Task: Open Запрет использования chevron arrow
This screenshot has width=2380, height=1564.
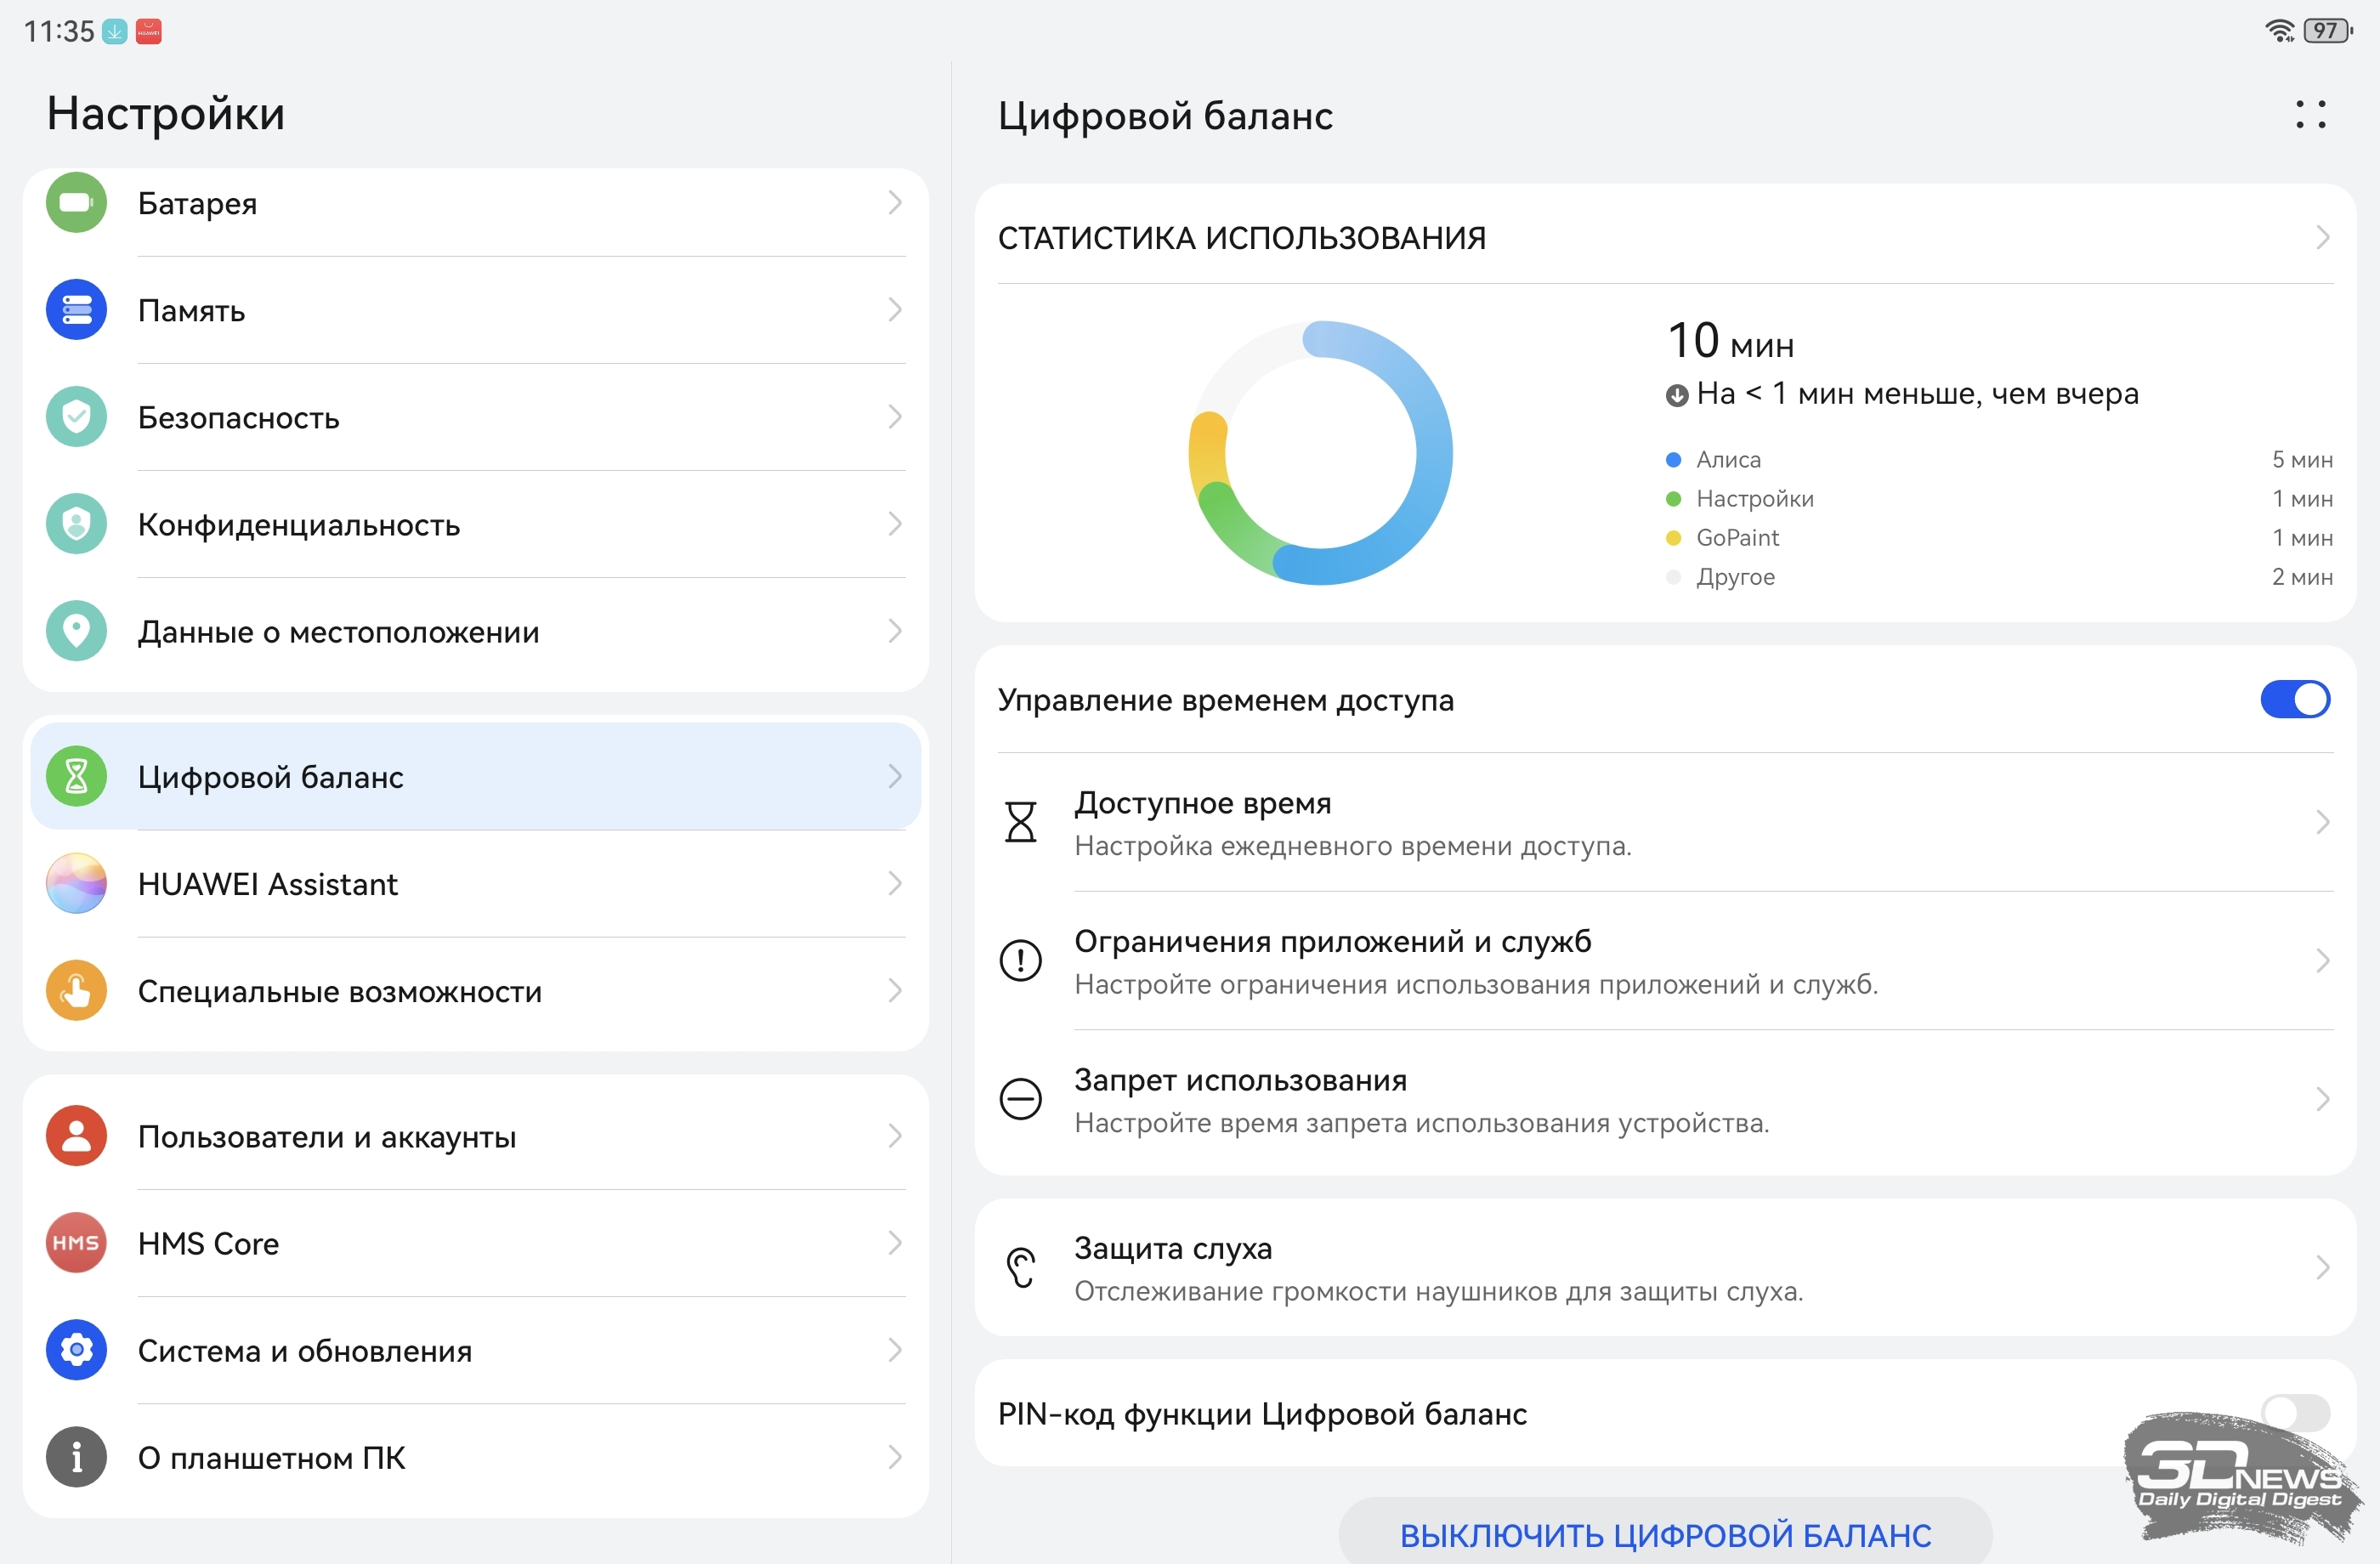Action: (x=2322, y=1099)
